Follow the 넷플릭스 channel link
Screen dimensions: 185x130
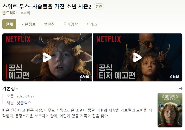click(x=24, y=103)
